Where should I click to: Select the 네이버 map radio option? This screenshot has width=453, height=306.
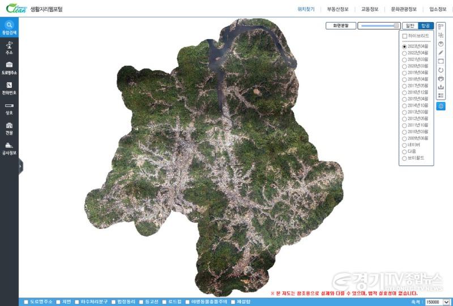tap(404, 145)
